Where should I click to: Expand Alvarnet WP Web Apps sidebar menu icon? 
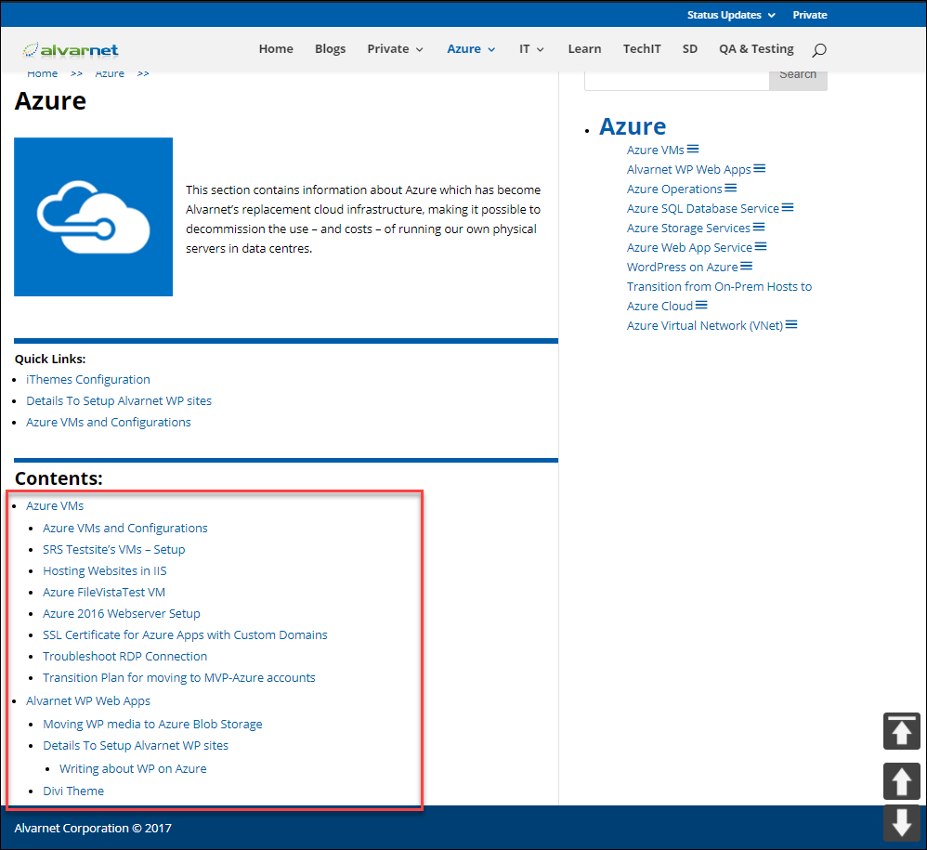[760, 168]
